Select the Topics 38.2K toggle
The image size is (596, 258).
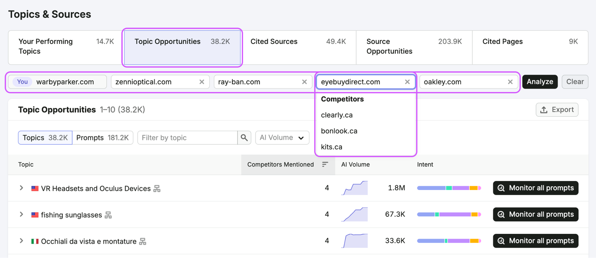pos(45,138)
